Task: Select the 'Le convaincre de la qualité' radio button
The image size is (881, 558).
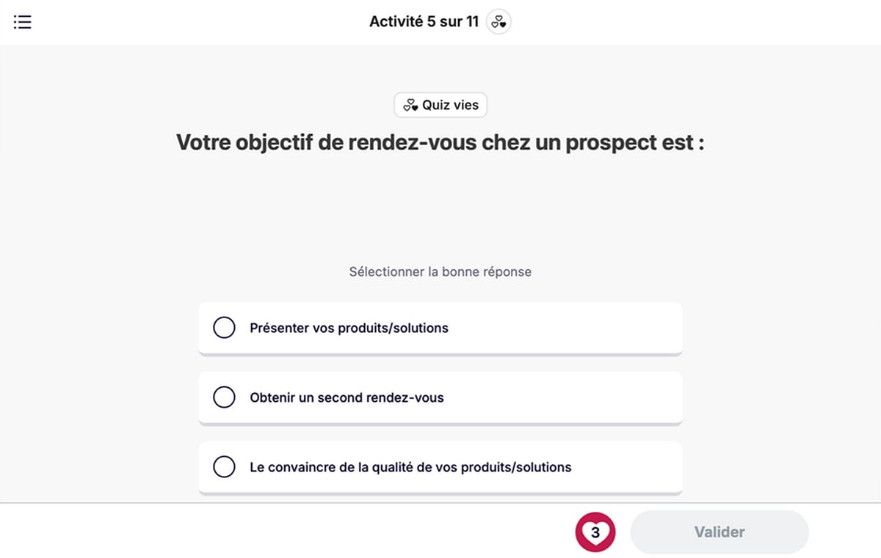Action: 224,466
